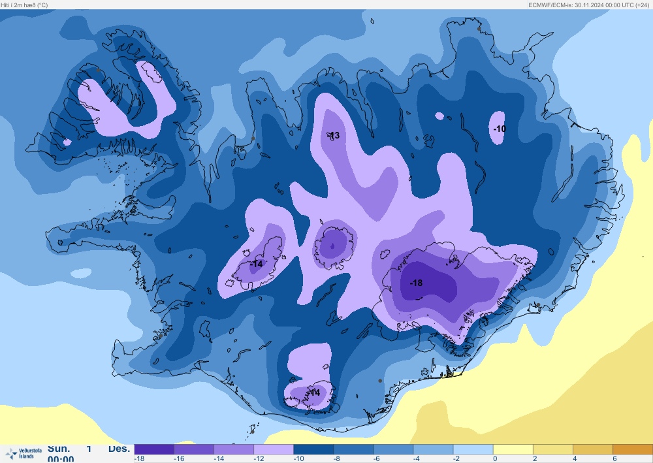Viewport: 653px width, 463px height.
Task: Pick pale yellow legend swatch between 0 and 2
Action: tap(513, 449)
